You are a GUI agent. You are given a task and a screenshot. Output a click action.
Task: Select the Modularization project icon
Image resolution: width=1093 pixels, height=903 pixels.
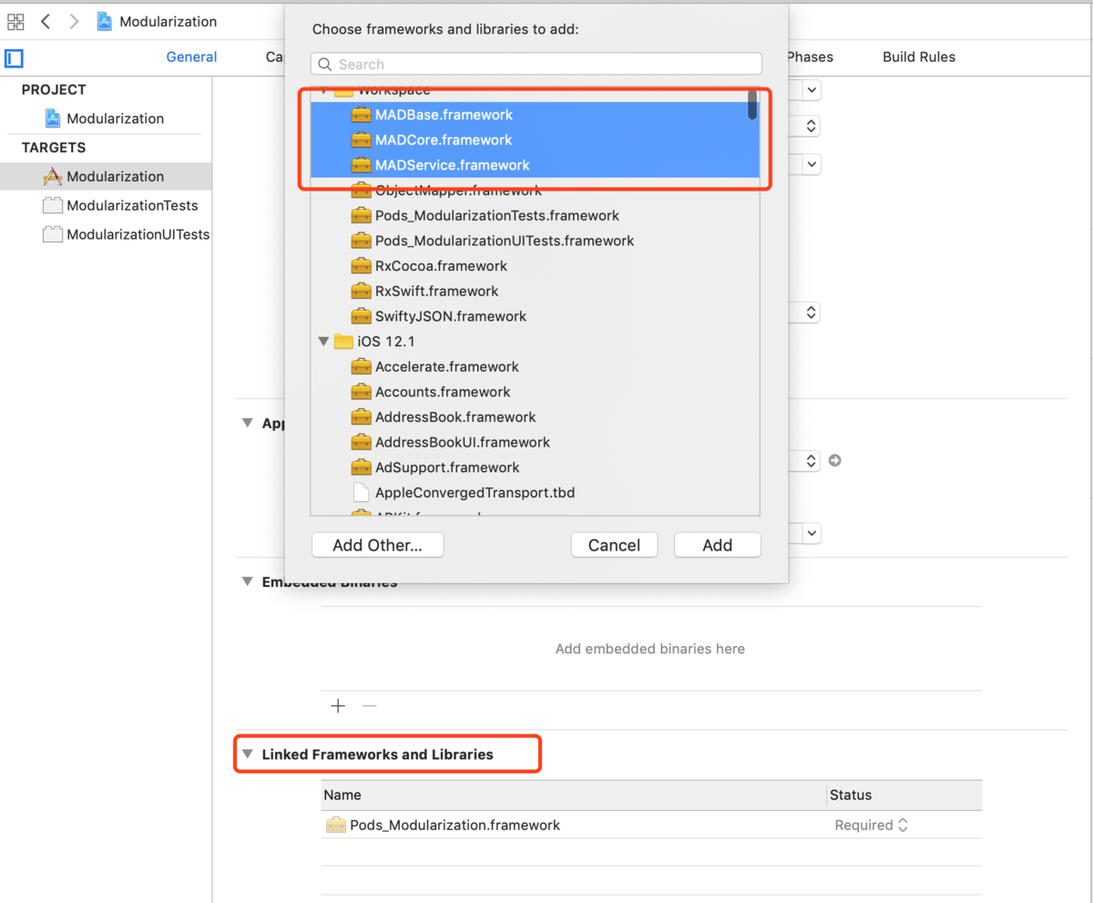(53, 118)
